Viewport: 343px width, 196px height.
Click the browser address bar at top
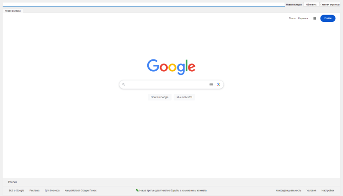pos(143,4)
